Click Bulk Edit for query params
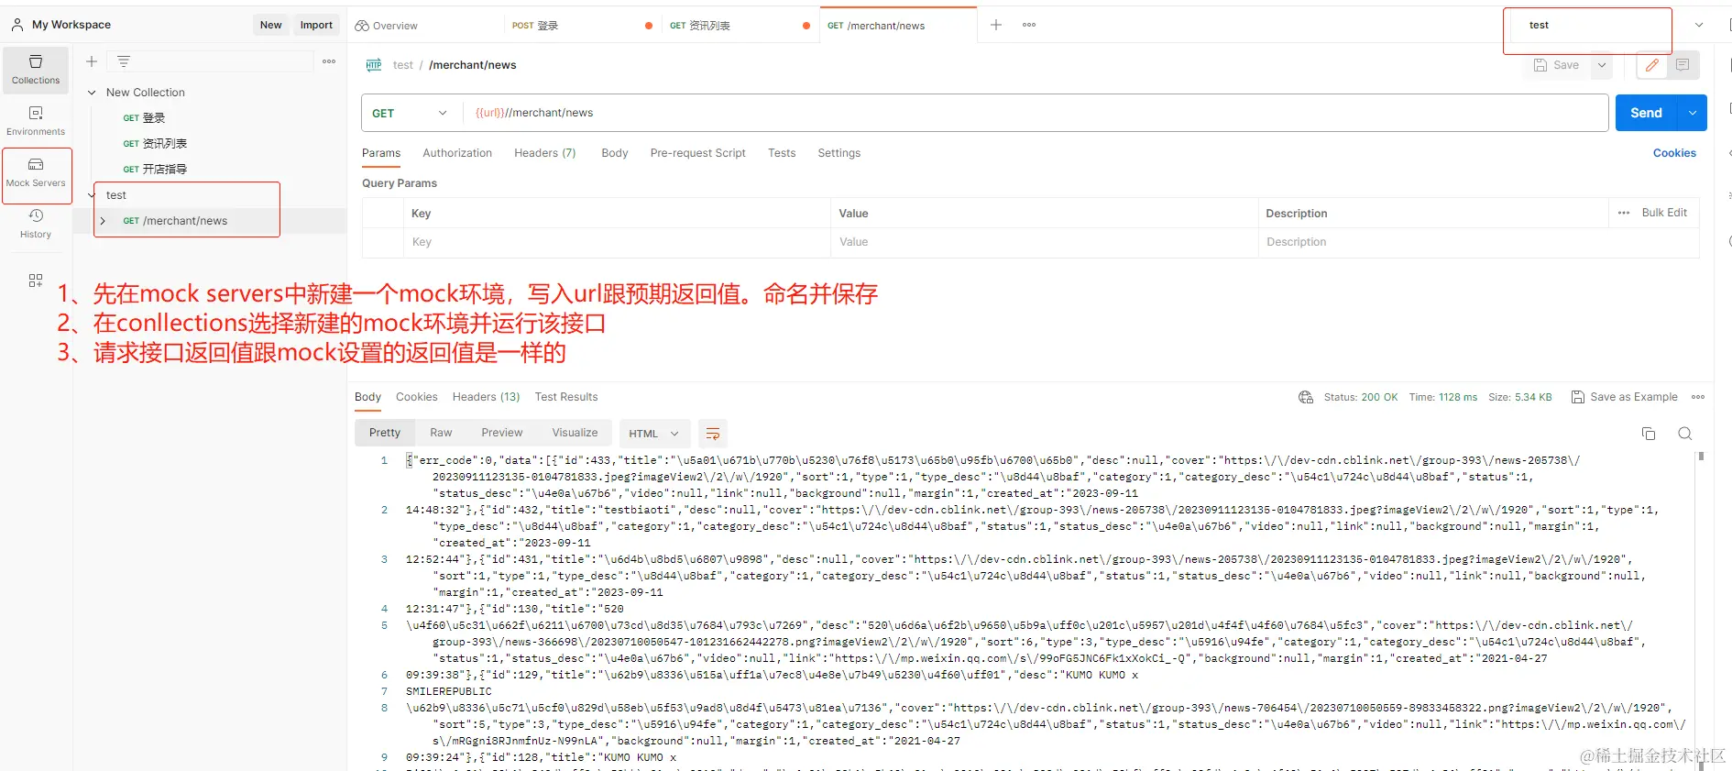This screenshot has height=771, width=1732. [1664, 213]
